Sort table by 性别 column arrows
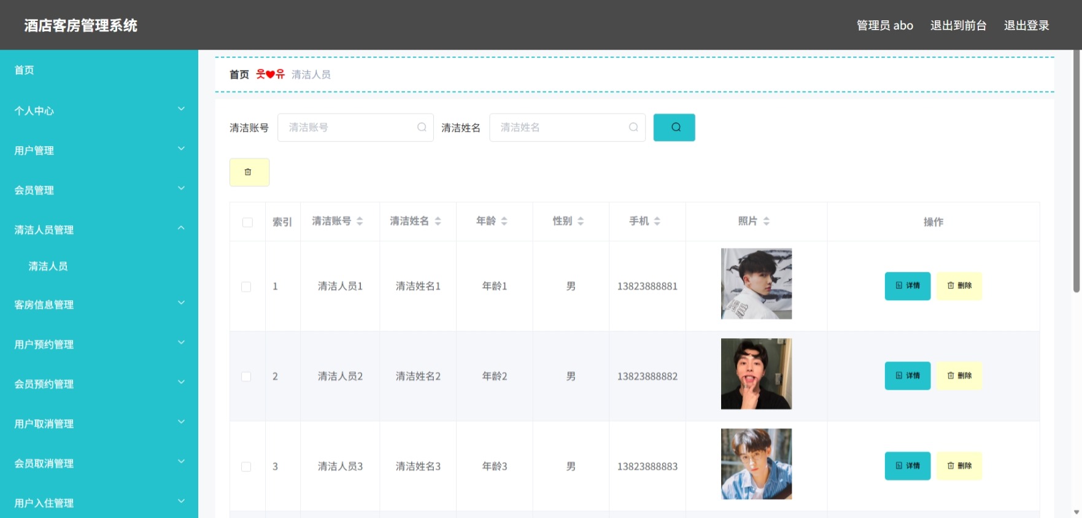 pyautogui.click(x=580, y=221)
